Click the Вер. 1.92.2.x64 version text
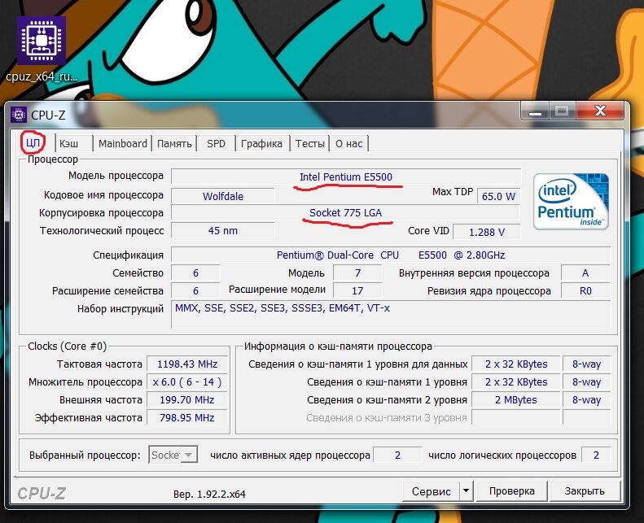Viewport: 644px width, 523px height. click(x=209, y=494)
